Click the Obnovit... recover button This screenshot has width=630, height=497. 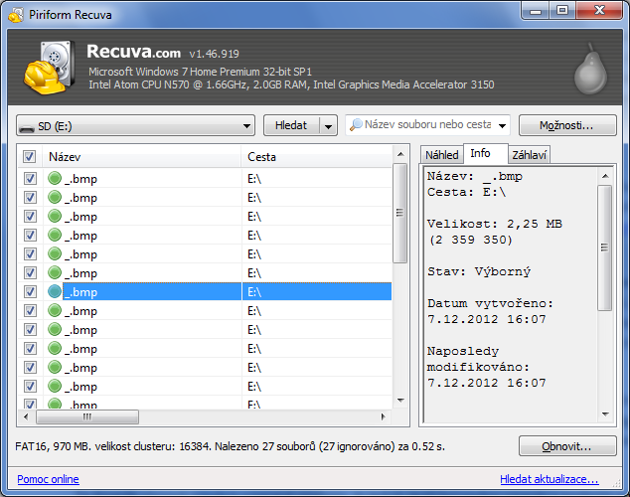point(567,446)
